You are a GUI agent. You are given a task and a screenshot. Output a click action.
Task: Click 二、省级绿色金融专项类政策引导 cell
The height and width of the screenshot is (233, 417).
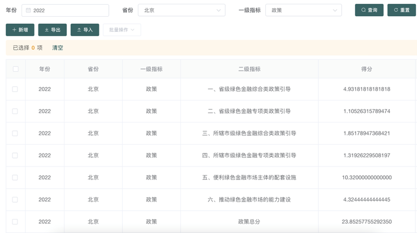tap(249, 111)
